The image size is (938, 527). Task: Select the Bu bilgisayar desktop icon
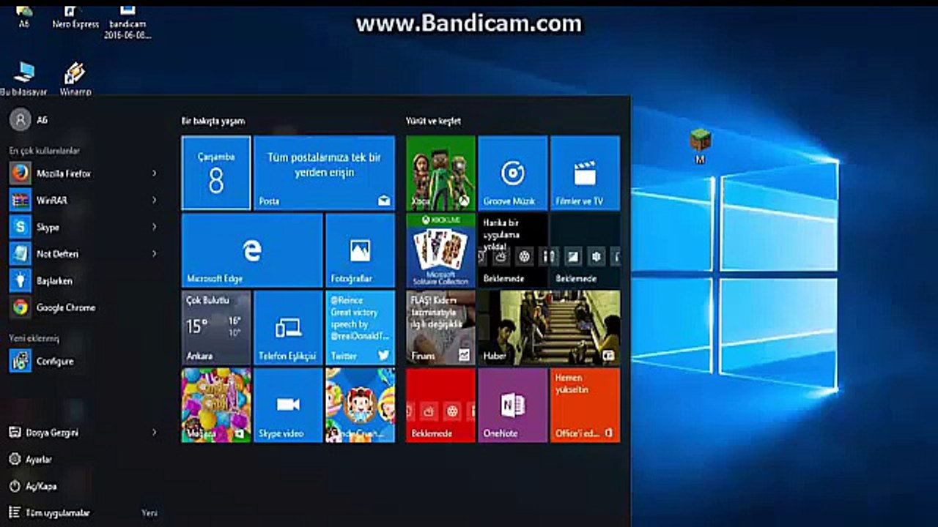[24, 79]
